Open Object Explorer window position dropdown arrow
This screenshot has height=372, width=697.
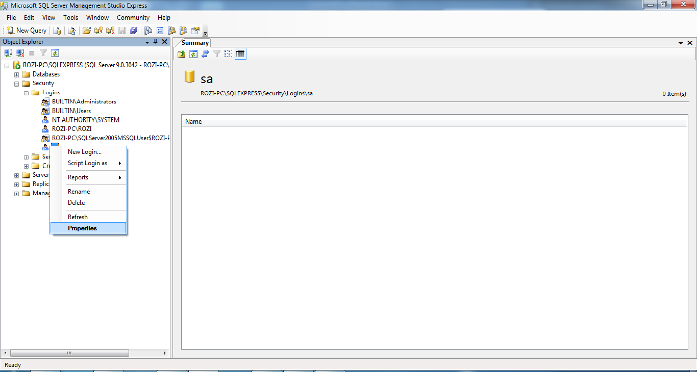(x=147, y=42)
